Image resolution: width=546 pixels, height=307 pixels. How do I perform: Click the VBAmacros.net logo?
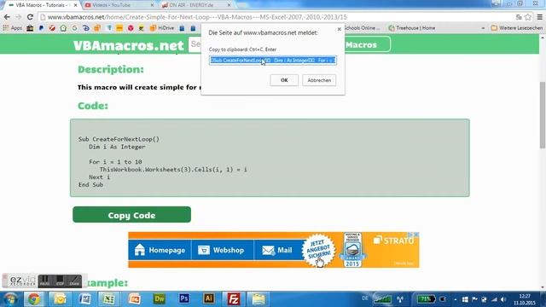coord(129,45)
